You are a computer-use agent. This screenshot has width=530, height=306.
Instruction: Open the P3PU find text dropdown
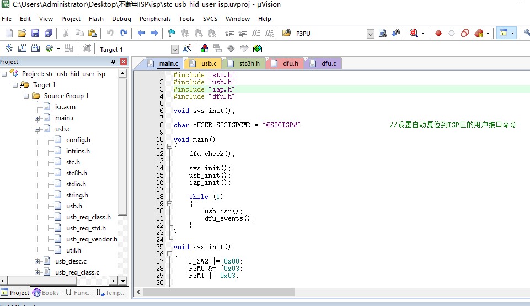click(x=371, y=34)
